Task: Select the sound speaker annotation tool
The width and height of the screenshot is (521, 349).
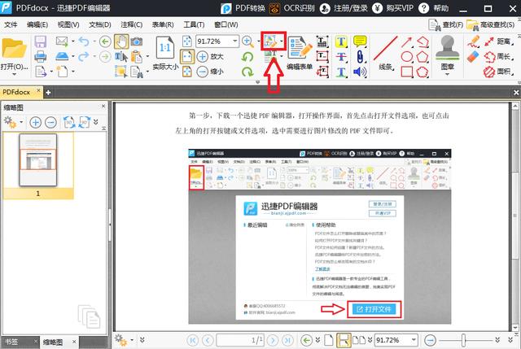Action: tap(360, 72)
